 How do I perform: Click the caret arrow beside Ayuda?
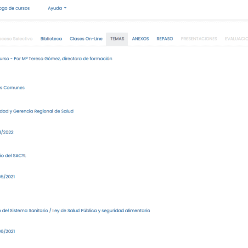[65, 8]
